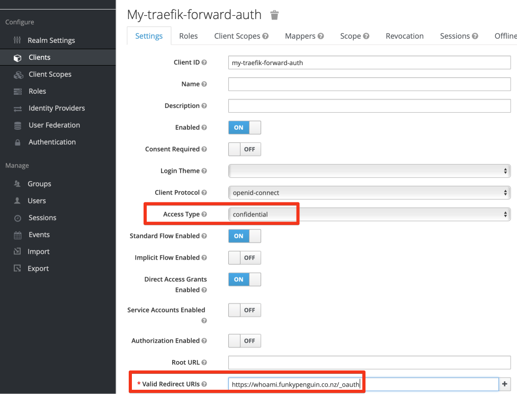
Task: Click the User Federation database icon
Action: pos(17,126)
